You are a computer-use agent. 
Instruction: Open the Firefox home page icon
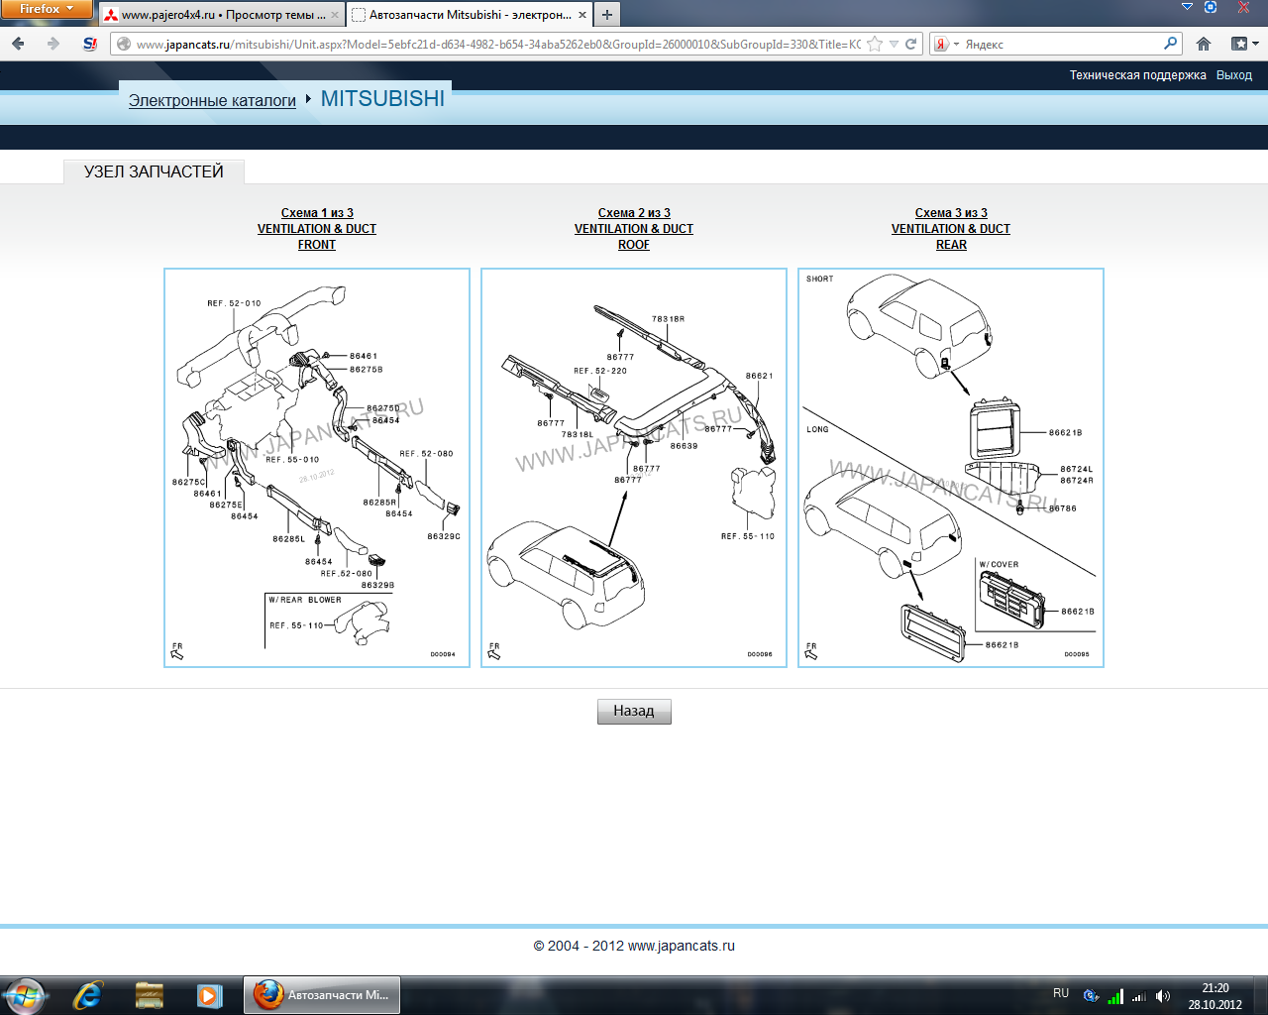(x=1204, y=44)
